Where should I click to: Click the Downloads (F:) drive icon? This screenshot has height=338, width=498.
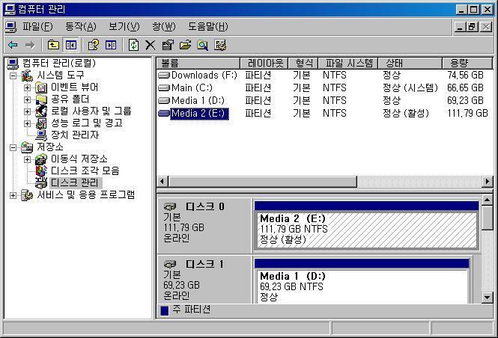(x=164, y=76)
